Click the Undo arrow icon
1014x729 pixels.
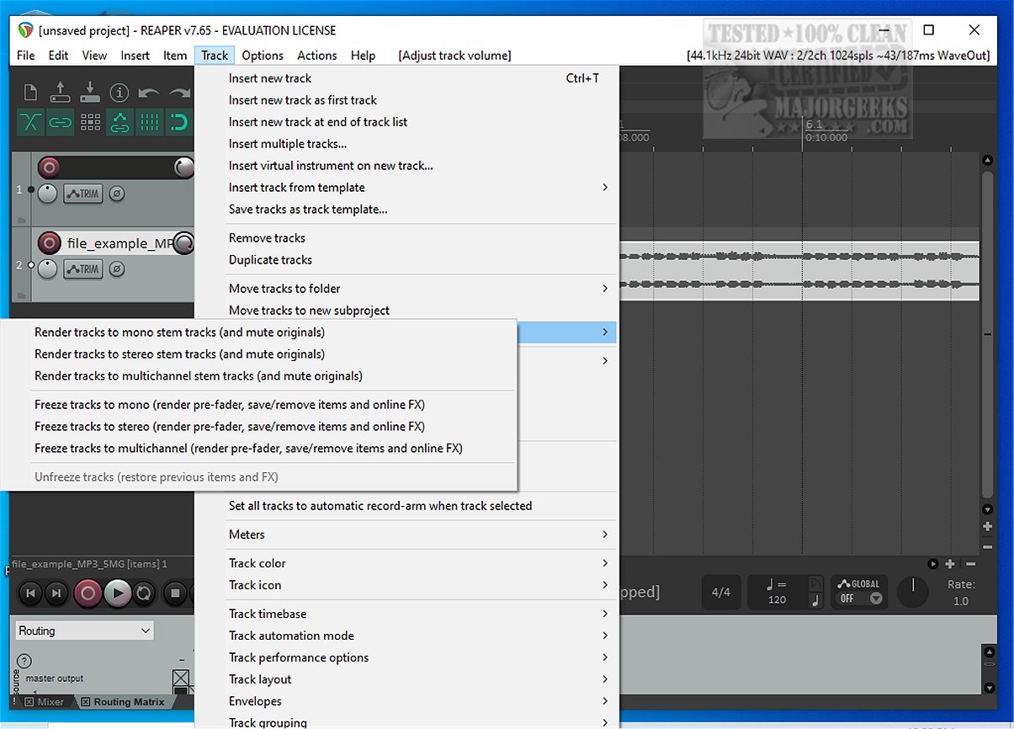tap(149, 93)
